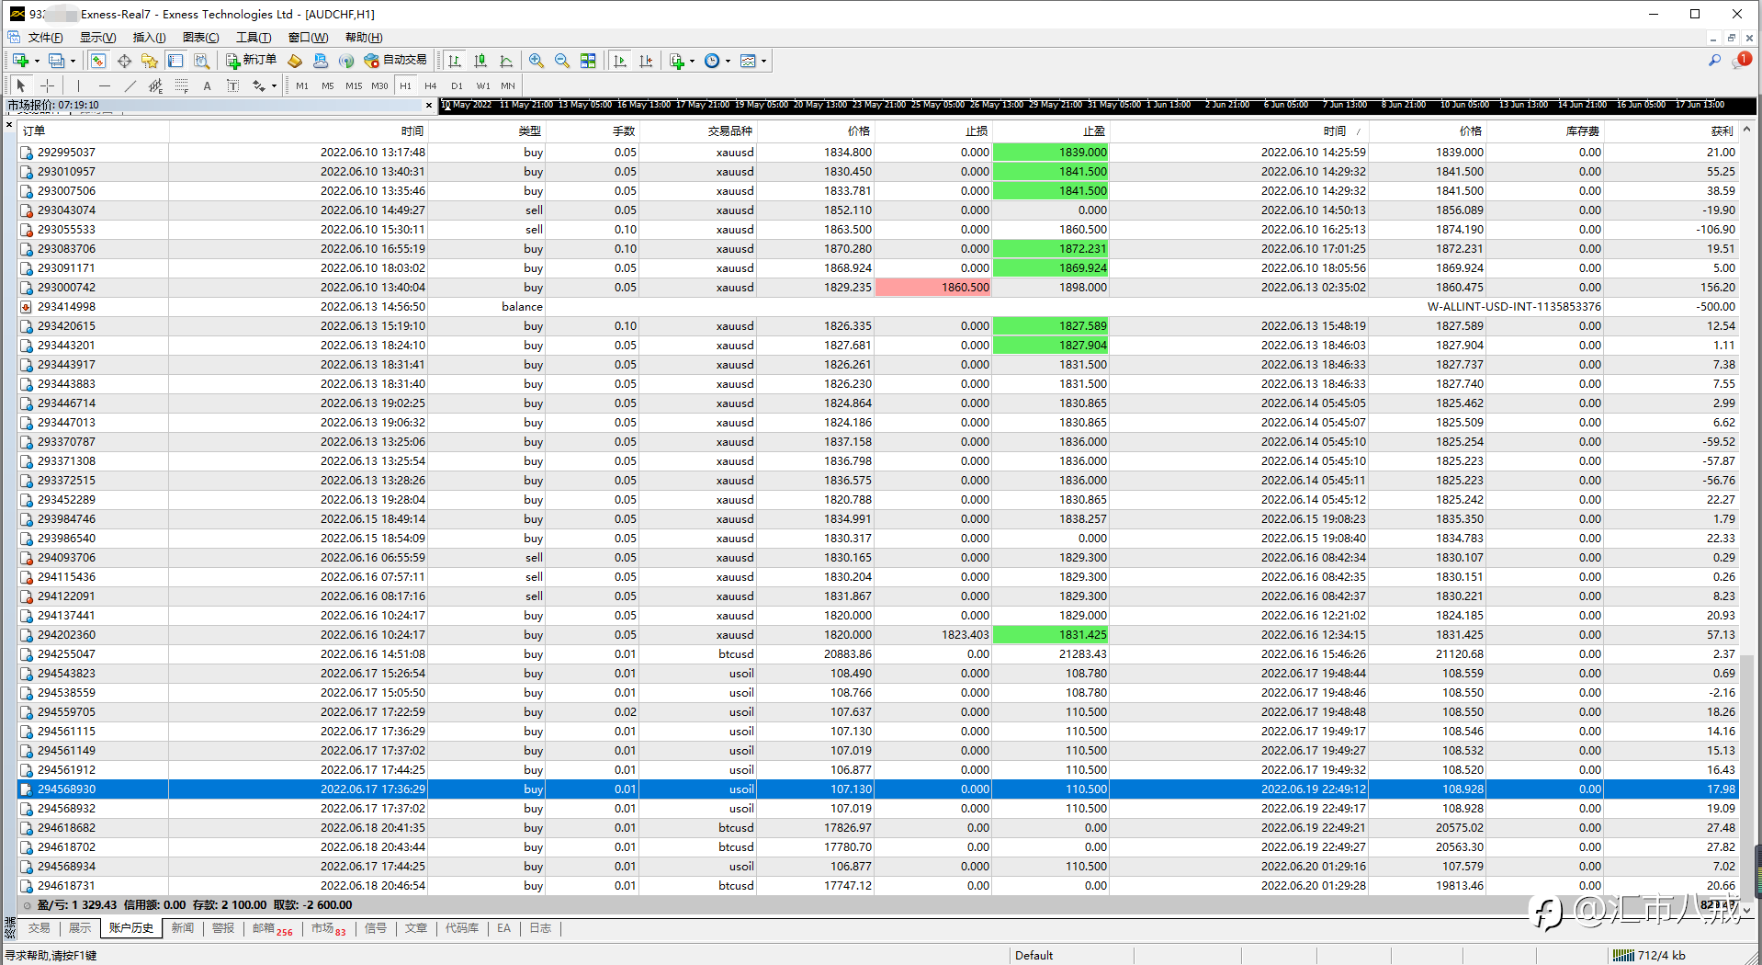This screenshot has height=965, width=1762.
Task: Open the cloud virtual hosting icon
Action: 321,61
